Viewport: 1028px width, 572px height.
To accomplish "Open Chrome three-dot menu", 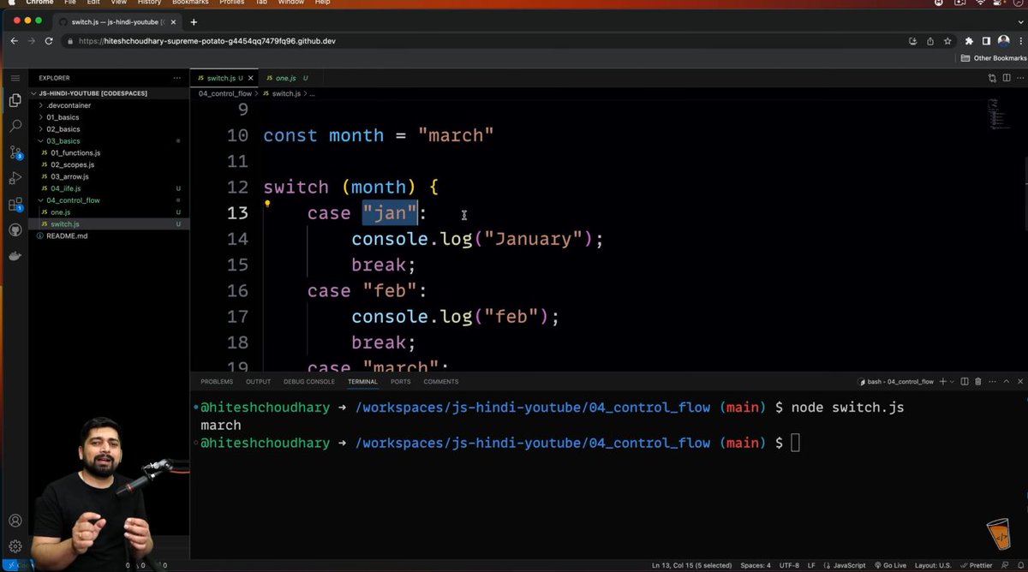I will (x=1019, y=40).
